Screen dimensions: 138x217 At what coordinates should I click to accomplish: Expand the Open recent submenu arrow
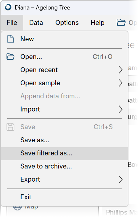pyautogui.click(x=121, y=70)
